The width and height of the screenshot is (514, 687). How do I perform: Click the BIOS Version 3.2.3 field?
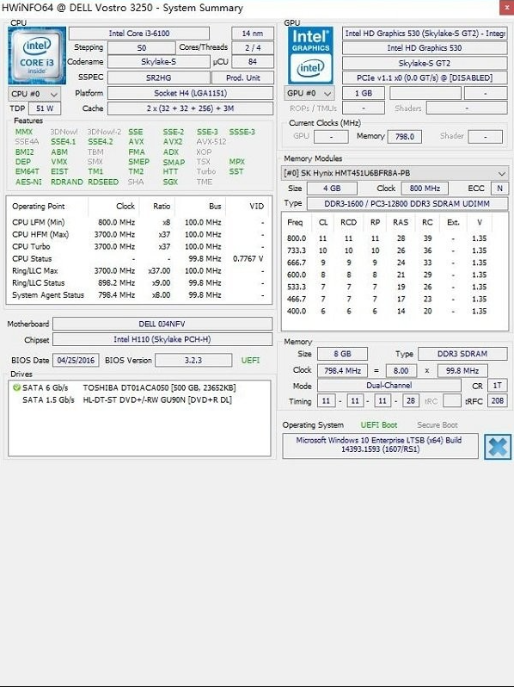(x=193, y=360)
